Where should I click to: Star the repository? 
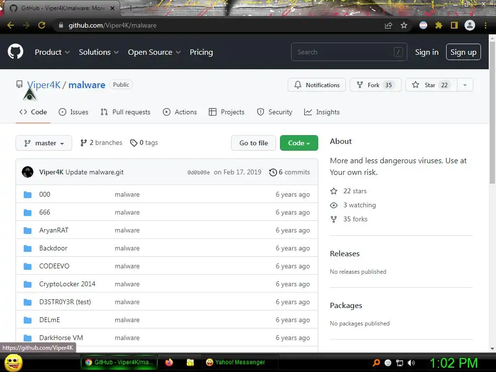click(432, 85)
